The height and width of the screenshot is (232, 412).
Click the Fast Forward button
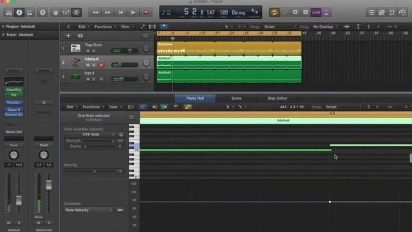point(108,12)
